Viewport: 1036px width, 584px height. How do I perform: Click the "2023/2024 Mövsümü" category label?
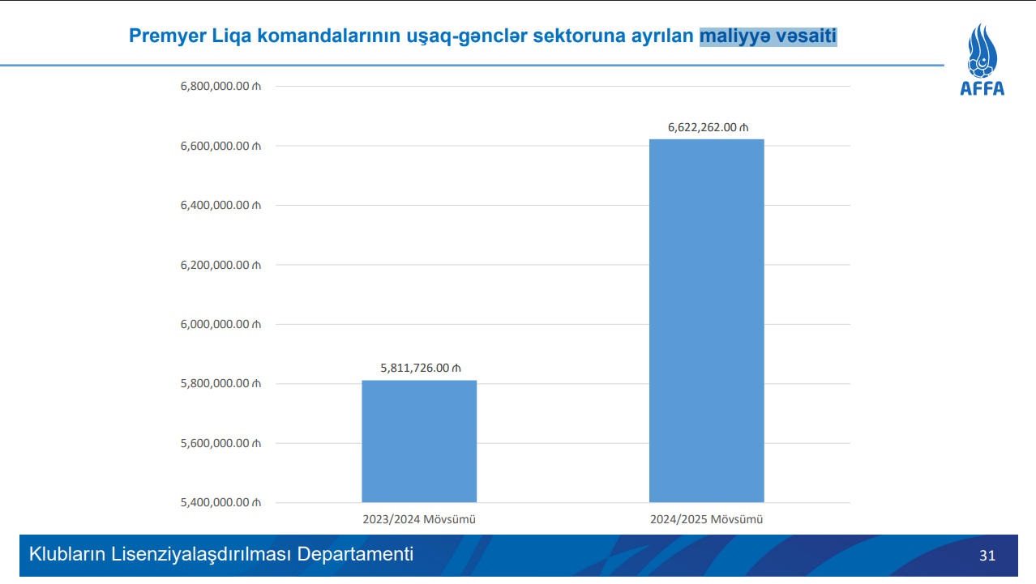click(418, 519)
